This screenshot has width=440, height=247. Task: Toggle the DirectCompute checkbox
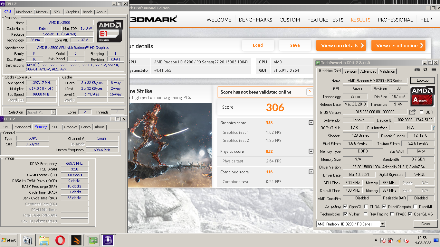384,206
